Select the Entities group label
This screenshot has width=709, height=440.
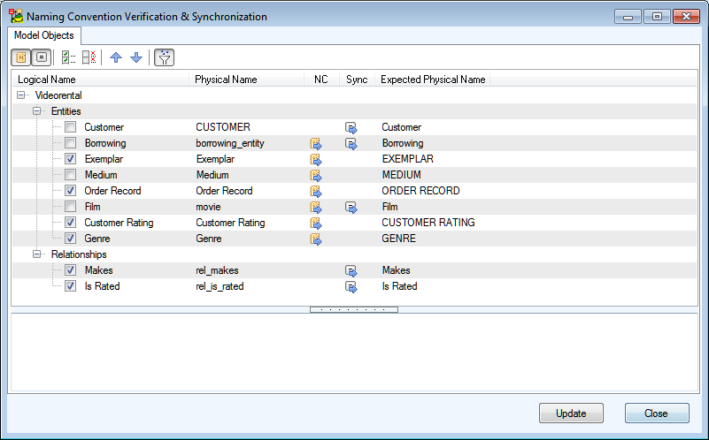[x=66, y=111]
